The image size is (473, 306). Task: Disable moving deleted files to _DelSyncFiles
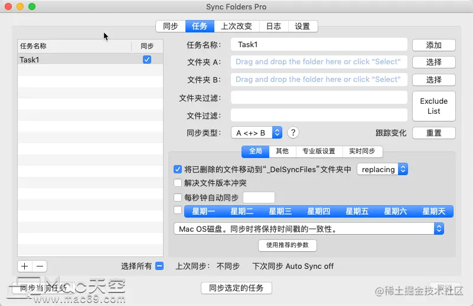pos(178,169)
